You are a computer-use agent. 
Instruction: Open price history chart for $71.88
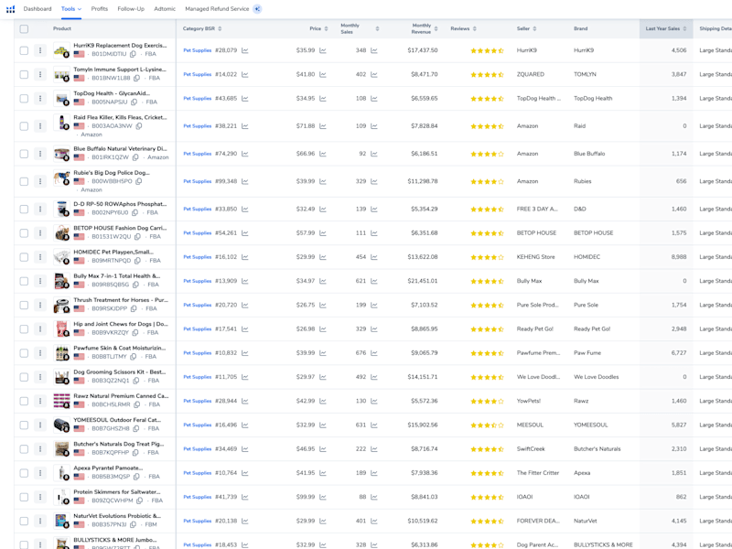point(323,126)
